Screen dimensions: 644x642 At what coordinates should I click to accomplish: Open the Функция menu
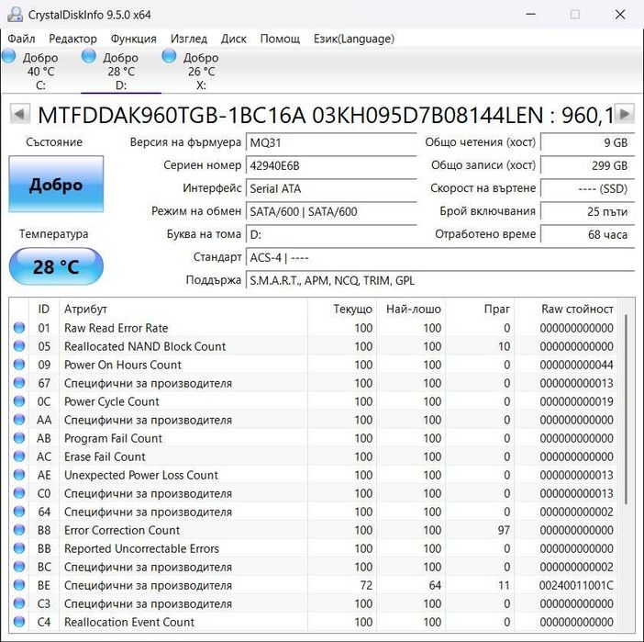134,39
